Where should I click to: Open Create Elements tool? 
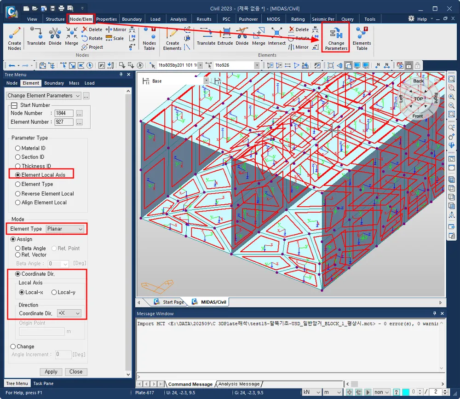pos(172,39)
